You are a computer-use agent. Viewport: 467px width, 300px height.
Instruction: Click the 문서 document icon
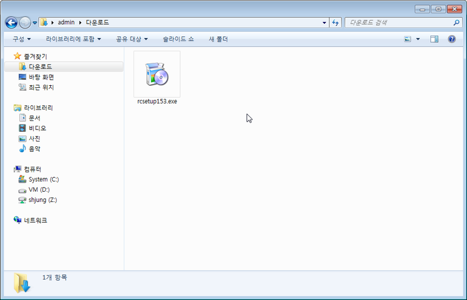[22, 118]
